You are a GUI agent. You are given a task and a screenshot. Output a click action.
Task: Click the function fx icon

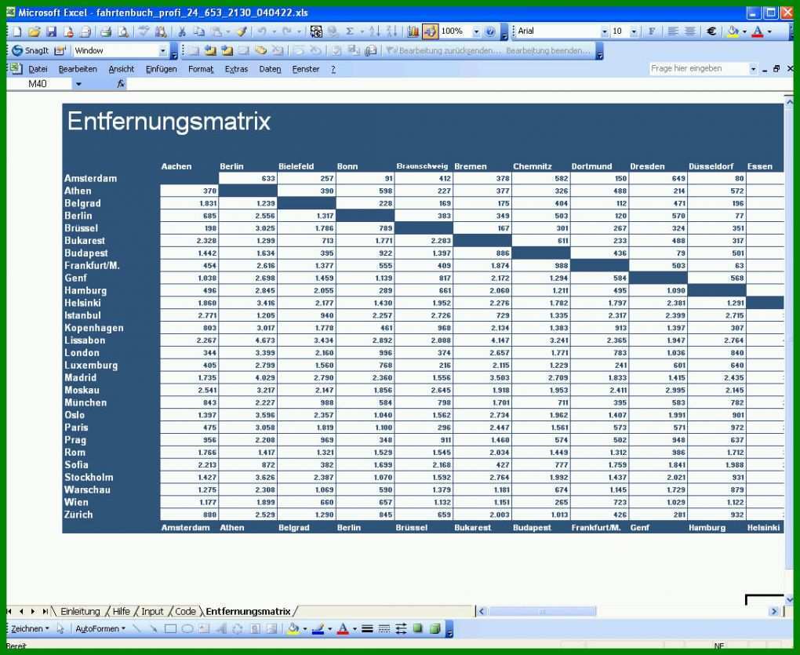tap(121, 84)
